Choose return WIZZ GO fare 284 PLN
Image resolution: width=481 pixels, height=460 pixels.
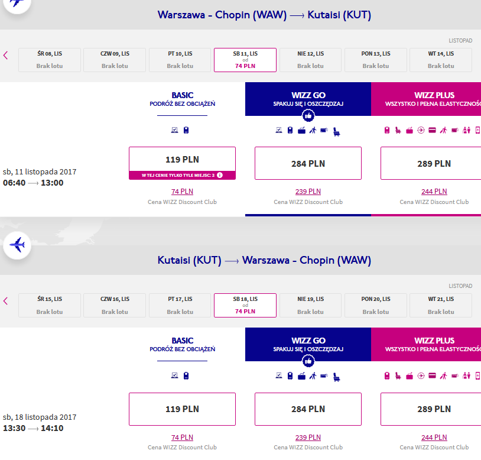[308, 409]
